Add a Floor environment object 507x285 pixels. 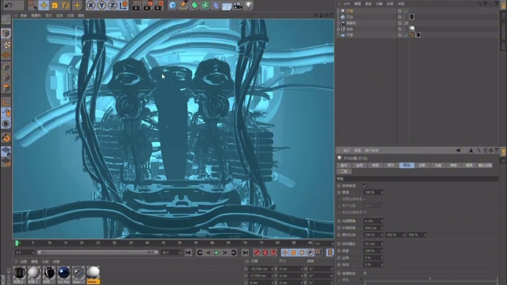[227, 6]
